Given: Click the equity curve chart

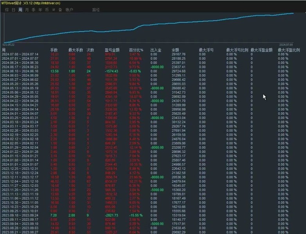Looking at the screenshot, I should coord(148,28).
